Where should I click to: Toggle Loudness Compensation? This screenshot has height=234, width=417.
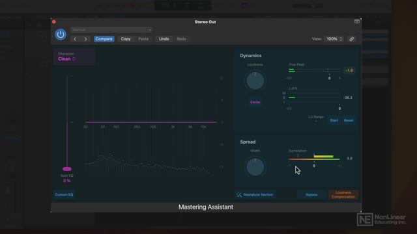click(x=343, y=195)
